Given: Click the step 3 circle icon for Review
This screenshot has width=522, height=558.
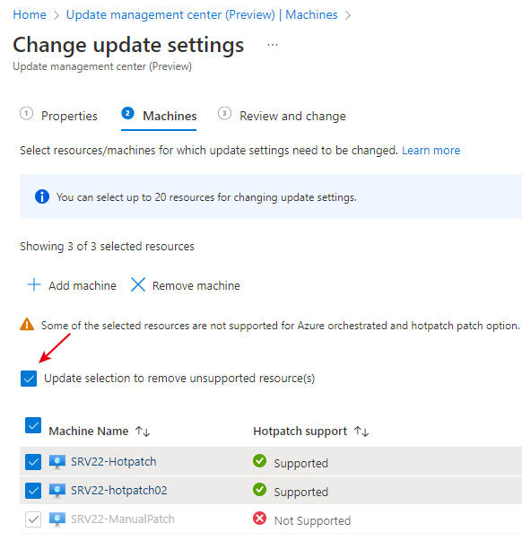Looking at the screenshot, I should click(224, 114).
